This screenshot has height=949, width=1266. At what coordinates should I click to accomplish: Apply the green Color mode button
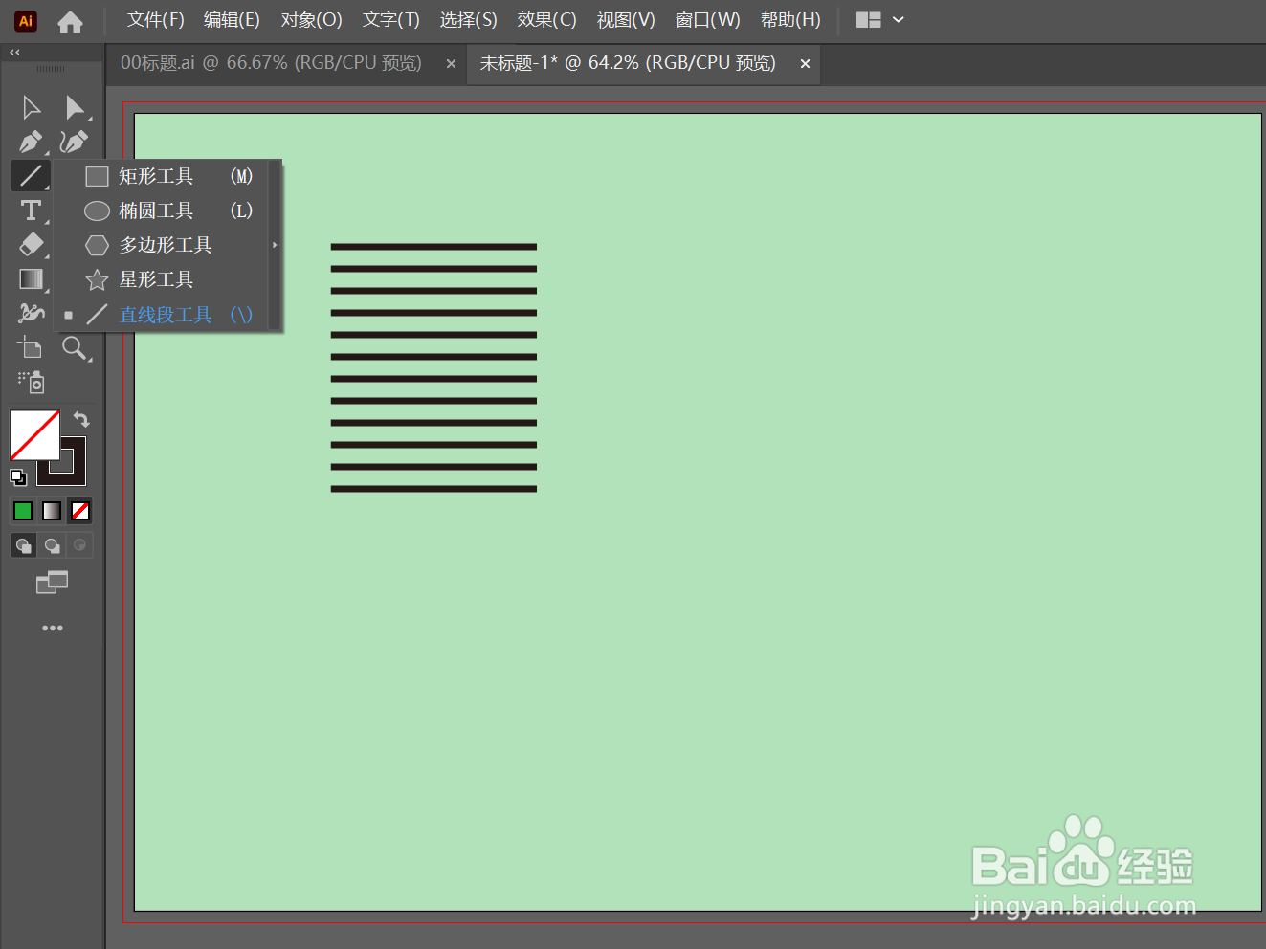(x=23, y=511)
